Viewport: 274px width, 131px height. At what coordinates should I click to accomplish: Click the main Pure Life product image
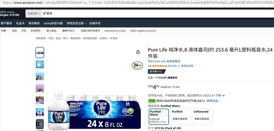(94, 109)
